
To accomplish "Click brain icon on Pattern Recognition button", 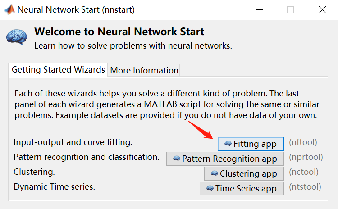I will coord(177,159).
